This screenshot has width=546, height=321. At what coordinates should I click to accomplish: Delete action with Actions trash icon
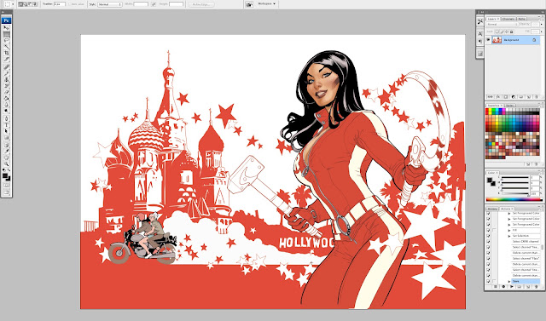tap(537, 287)
